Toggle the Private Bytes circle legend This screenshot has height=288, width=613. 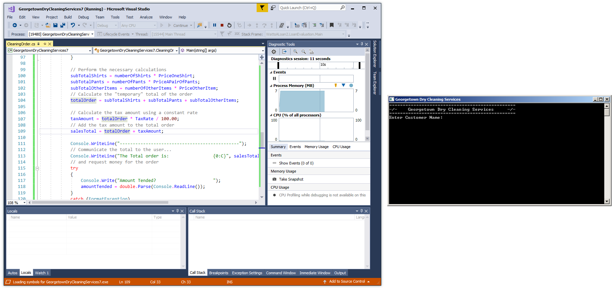click(351, 86)
